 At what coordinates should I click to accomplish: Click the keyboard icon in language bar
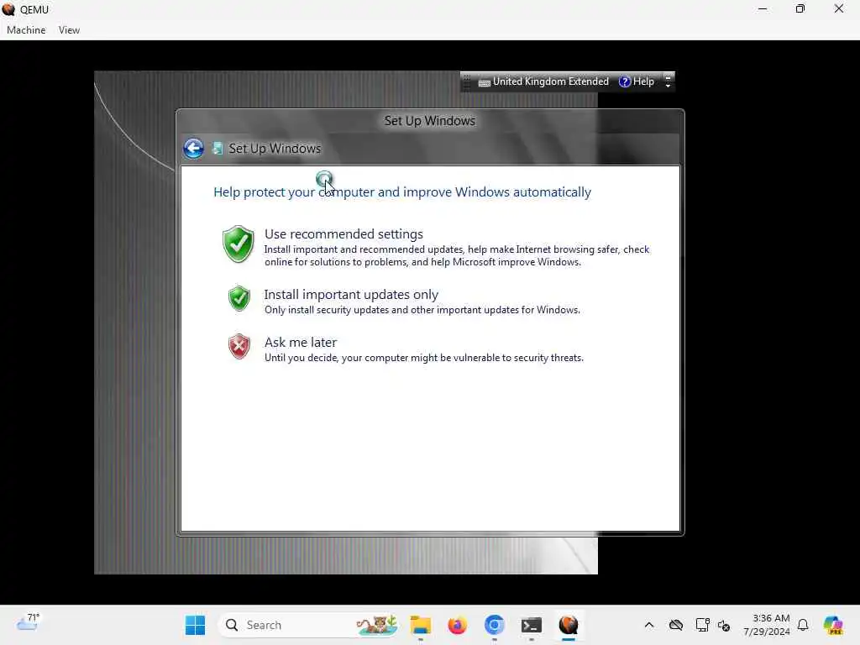485,83
